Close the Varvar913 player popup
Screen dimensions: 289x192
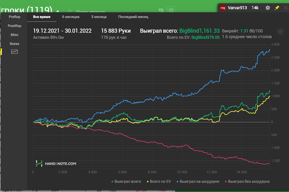286,8
